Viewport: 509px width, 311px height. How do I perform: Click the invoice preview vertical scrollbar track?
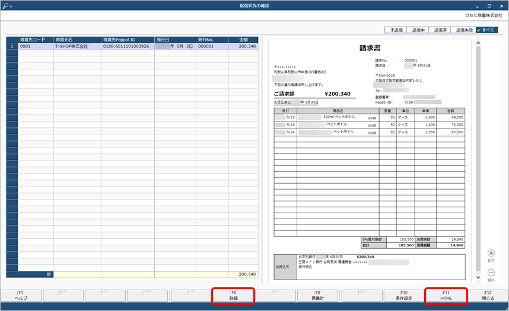478,159
